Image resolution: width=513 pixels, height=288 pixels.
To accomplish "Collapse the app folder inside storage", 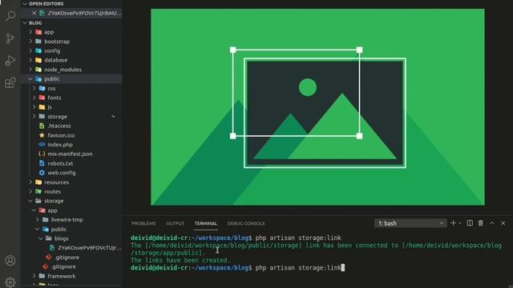I will coord(71,210).
